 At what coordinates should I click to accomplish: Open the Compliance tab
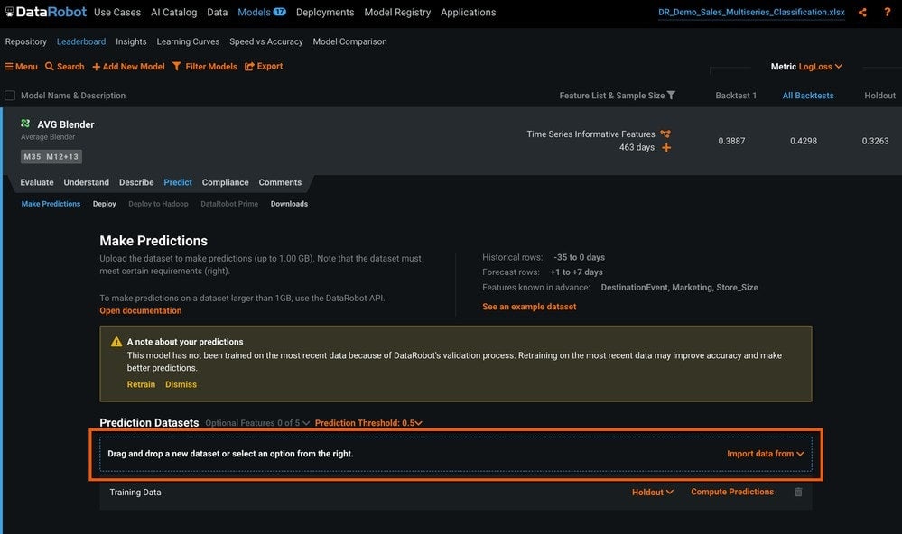[226, 182]
